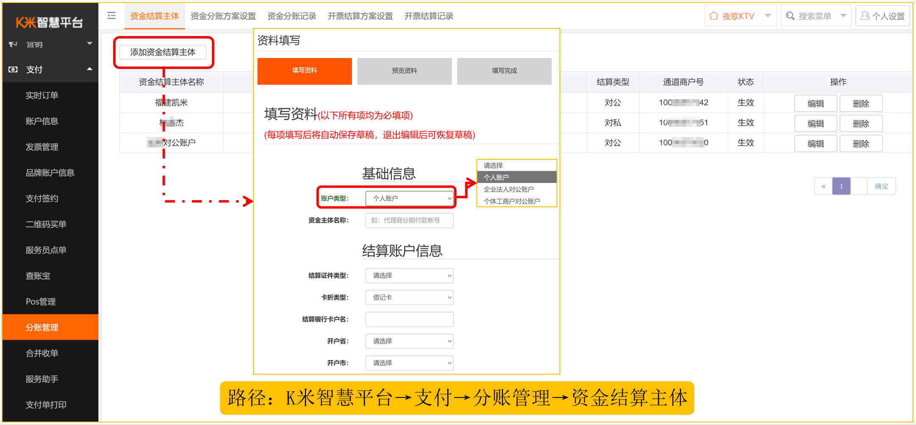This screenshot has width=916, height=425.
Task: Open the 卡折类型 dropdown
Action: [409, 297]
